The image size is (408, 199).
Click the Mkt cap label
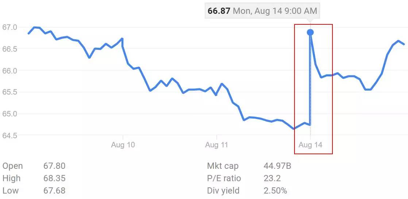(x=223, y=166)
